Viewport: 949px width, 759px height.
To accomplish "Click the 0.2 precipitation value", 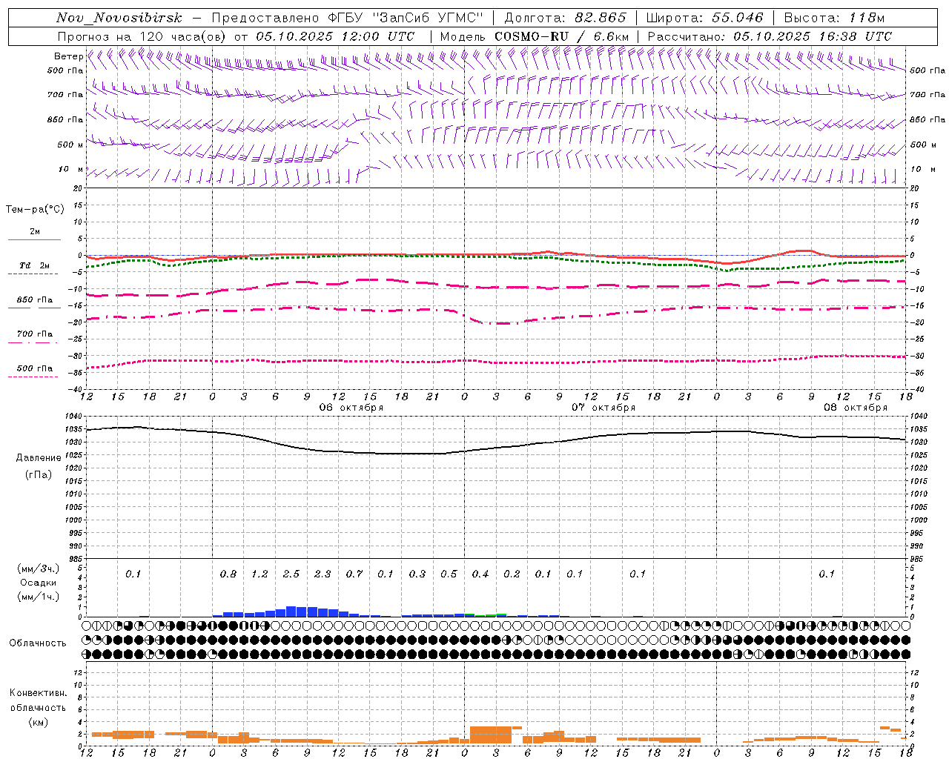I will click(512, 574).
